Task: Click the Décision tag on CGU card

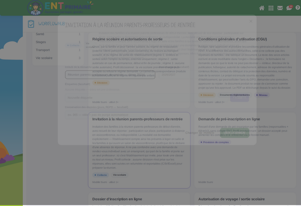Action: click(207, 95)
